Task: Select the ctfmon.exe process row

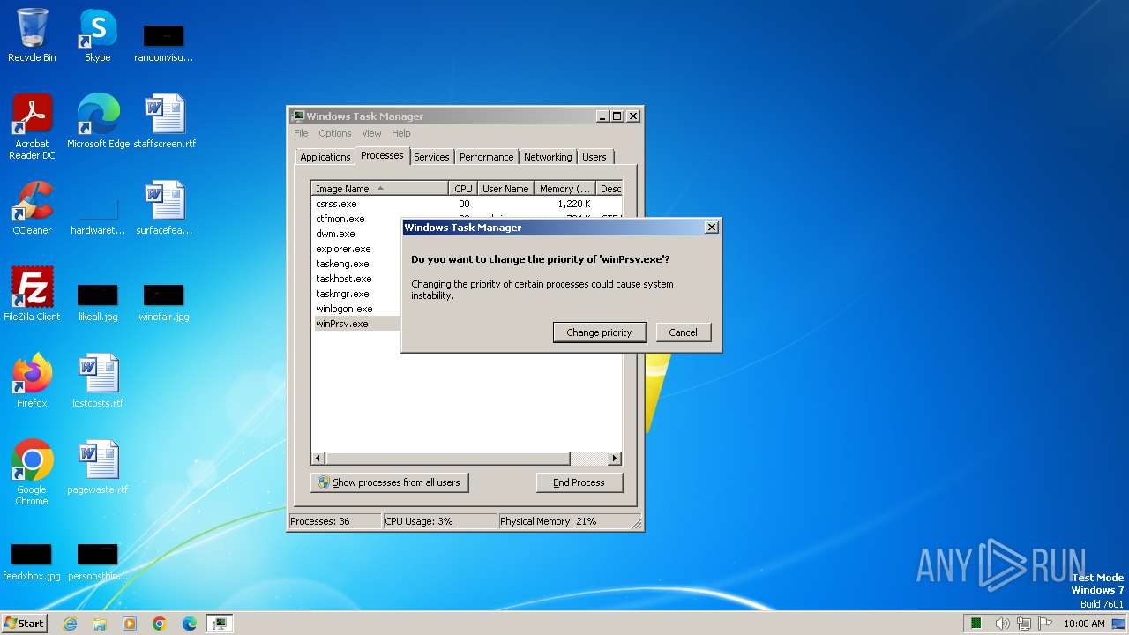Action: click(356, 219)
